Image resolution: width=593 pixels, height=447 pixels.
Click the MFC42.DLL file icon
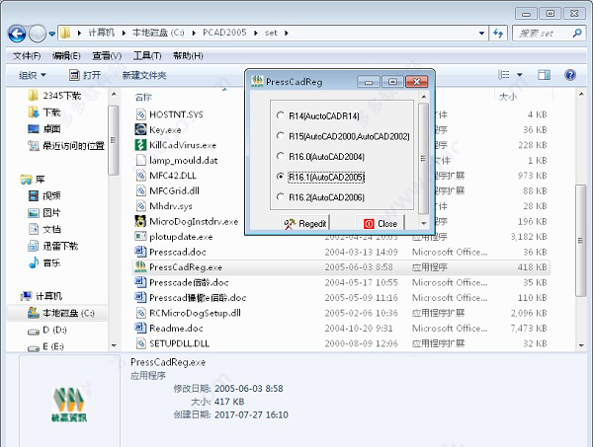coord(140,176)
